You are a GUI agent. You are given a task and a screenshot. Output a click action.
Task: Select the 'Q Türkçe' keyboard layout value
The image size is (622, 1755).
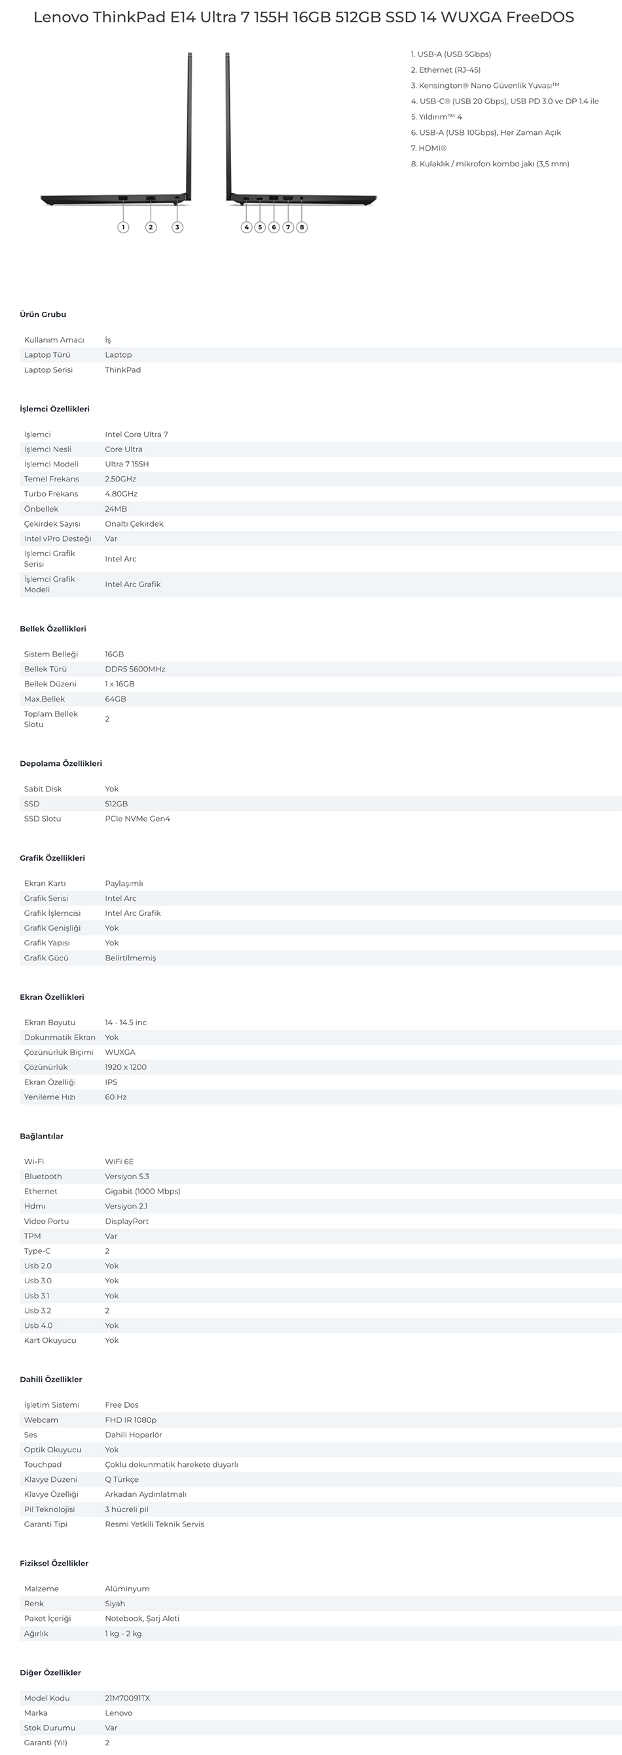pyautogui.click(x=122, y=1480)
